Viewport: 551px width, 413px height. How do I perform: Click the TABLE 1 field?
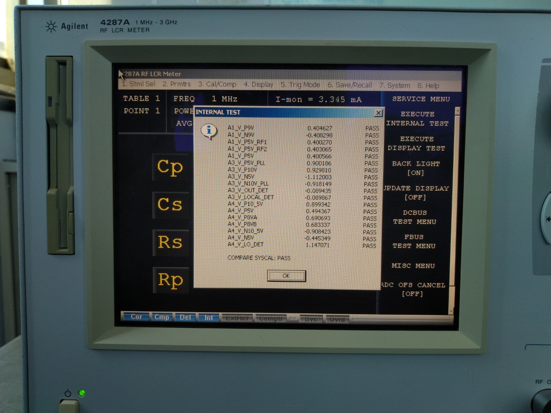click(142, 99)
